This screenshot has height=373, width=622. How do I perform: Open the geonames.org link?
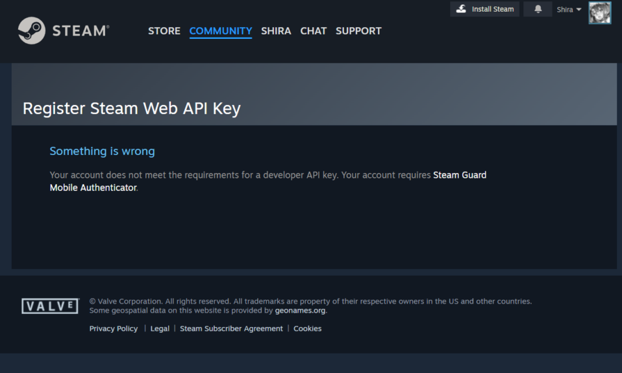point(301,310)
